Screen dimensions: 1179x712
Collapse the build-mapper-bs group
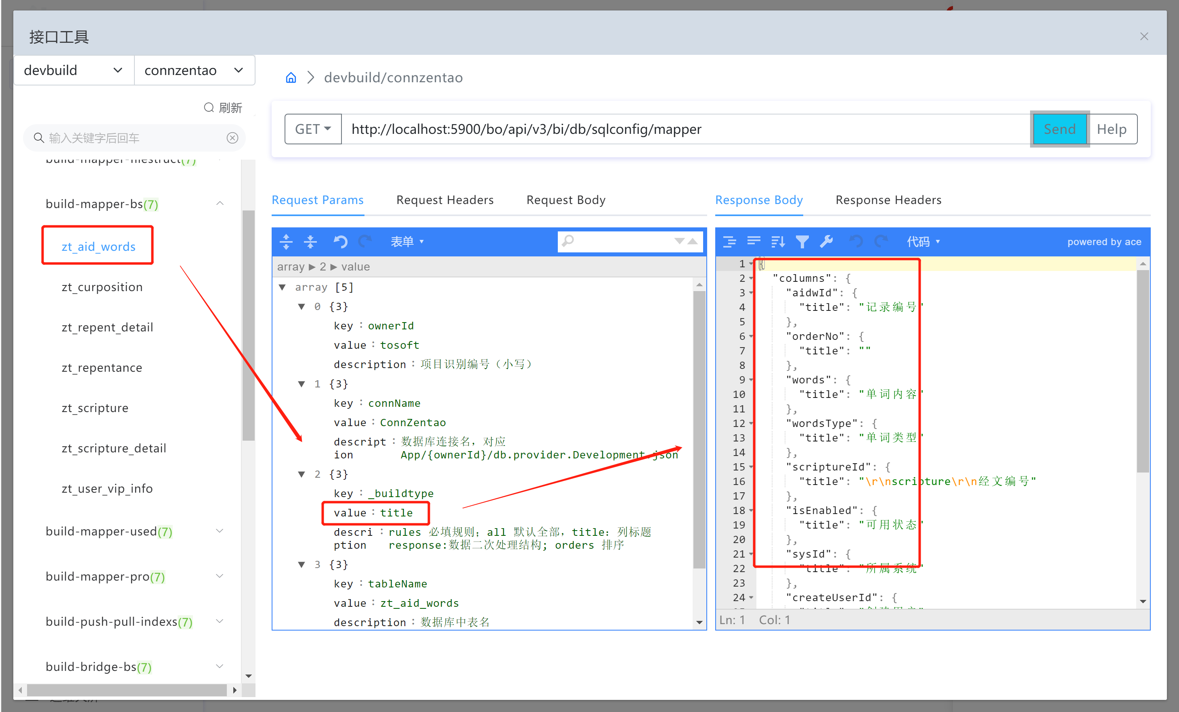point(220,204)
